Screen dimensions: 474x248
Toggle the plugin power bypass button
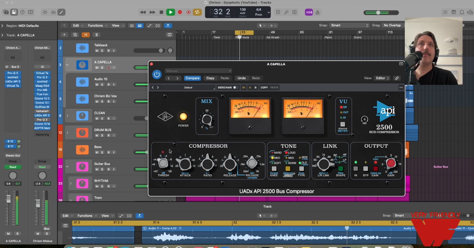157,74
